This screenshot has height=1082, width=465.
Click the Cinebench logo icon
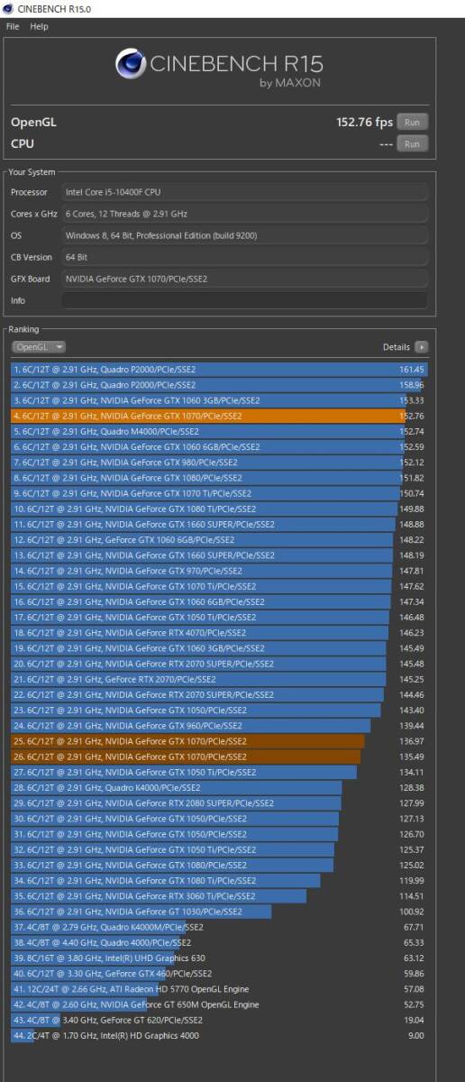[x=131, y=63]
